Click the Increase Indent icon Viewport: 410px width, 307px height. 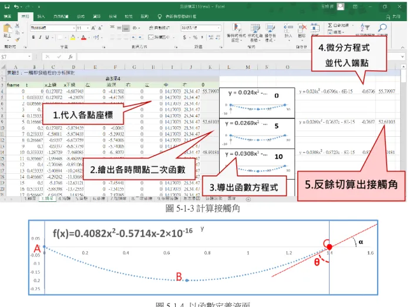click(140, 38)
